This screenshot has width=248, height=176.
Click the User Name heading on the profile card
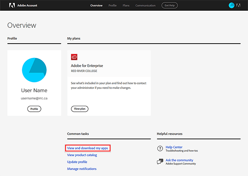point(34,90)
